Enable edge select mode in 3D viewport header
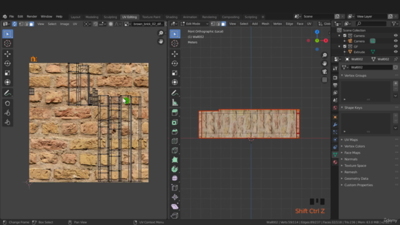The image size is (400, 225). pyautogui.click(x=218, y=24)
